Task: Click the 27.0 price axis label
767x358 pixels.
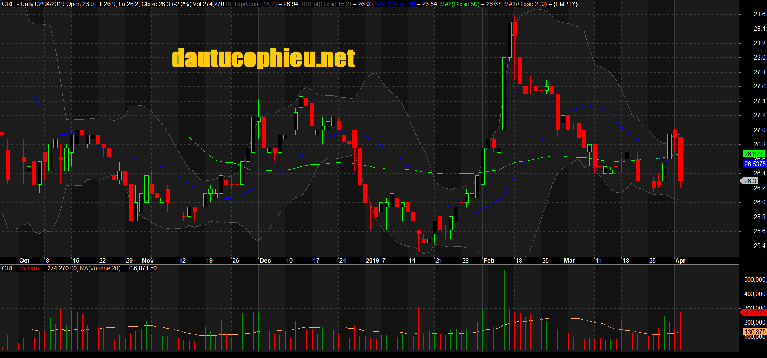Action: click(759, 130)
